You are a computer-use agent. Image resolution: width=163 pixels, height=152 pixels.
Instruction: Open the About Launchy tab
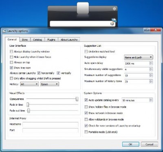[x=69, y=39]
